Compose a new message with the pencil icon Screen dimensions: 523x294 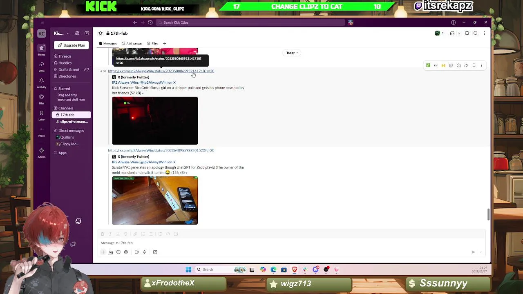[87, 33]
